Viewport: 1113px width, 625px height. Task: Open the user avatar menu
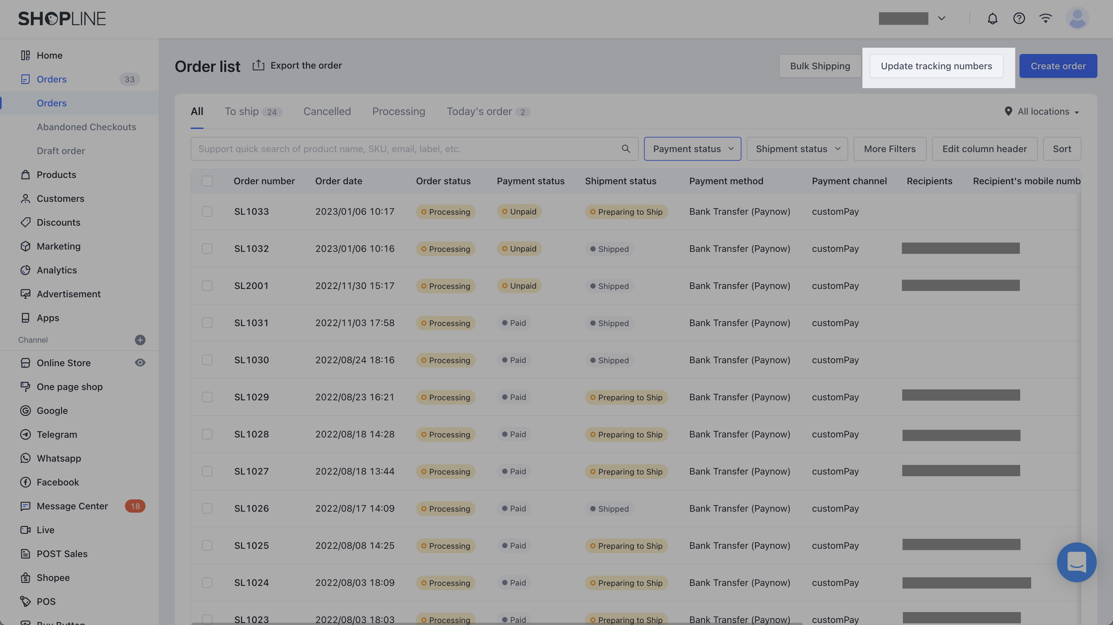1077,19
